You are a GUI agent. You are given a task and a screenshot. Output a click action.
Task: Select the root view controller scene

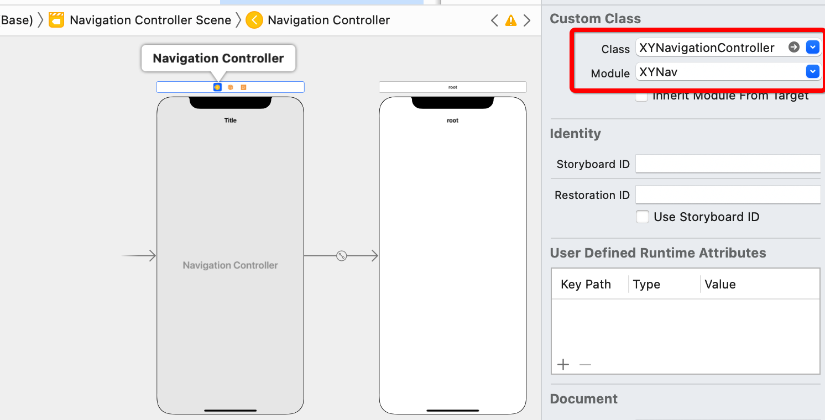coord(452,255)
